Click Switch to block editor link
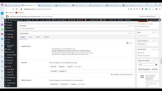 click(143, 36)
